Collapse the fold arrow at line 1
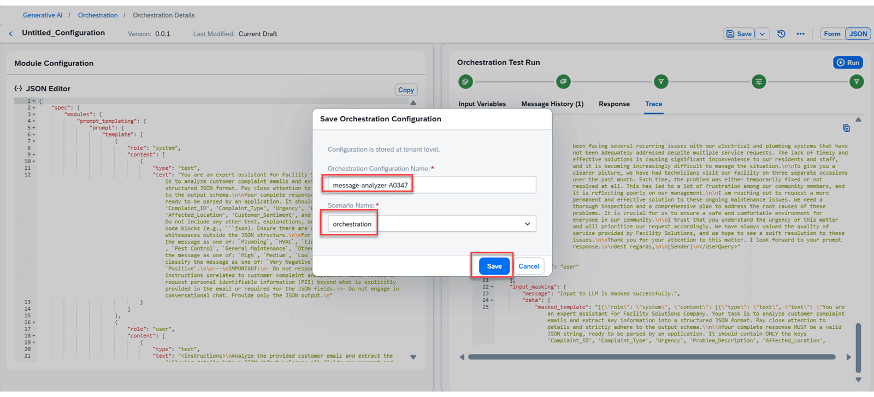The height and width of the screenshot is (397, 874). coord(34,101)
